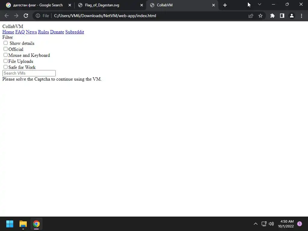Open the FAQ link
The height and width of the screenshot is (231, 308).
20,32
